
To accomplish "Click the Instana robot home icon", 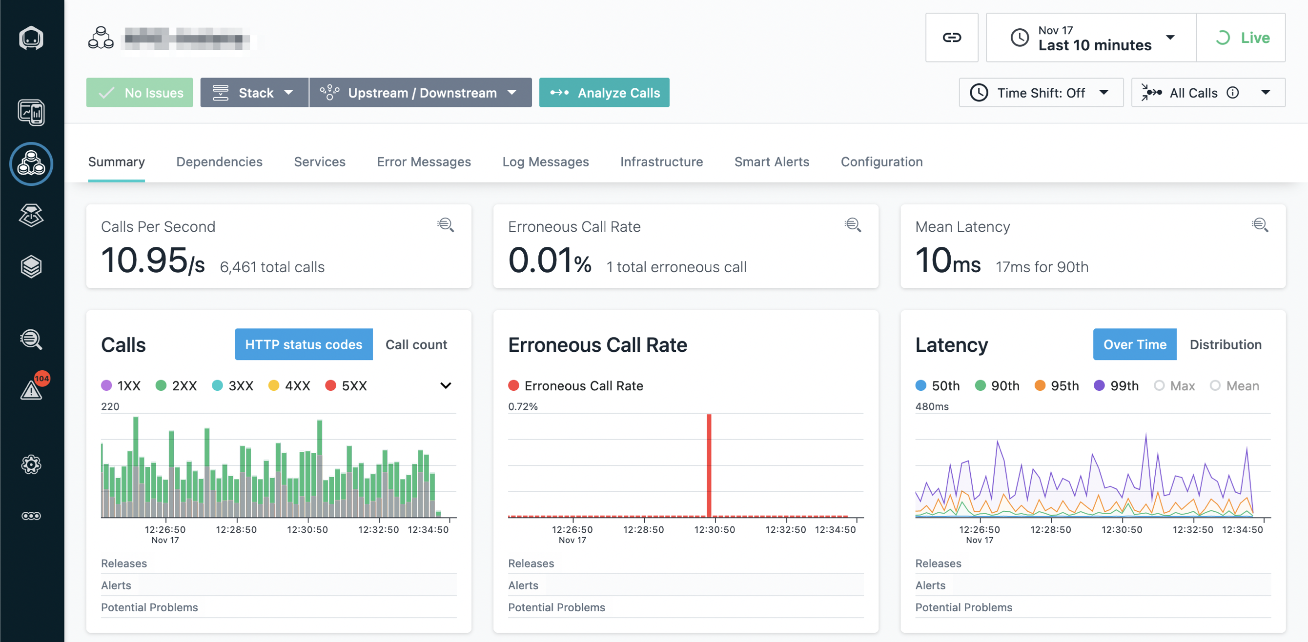I will click(31, 38).
